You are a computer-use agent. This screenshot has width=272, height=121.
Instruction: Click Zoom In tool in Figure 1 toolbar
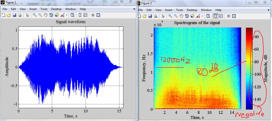(35, 15)
